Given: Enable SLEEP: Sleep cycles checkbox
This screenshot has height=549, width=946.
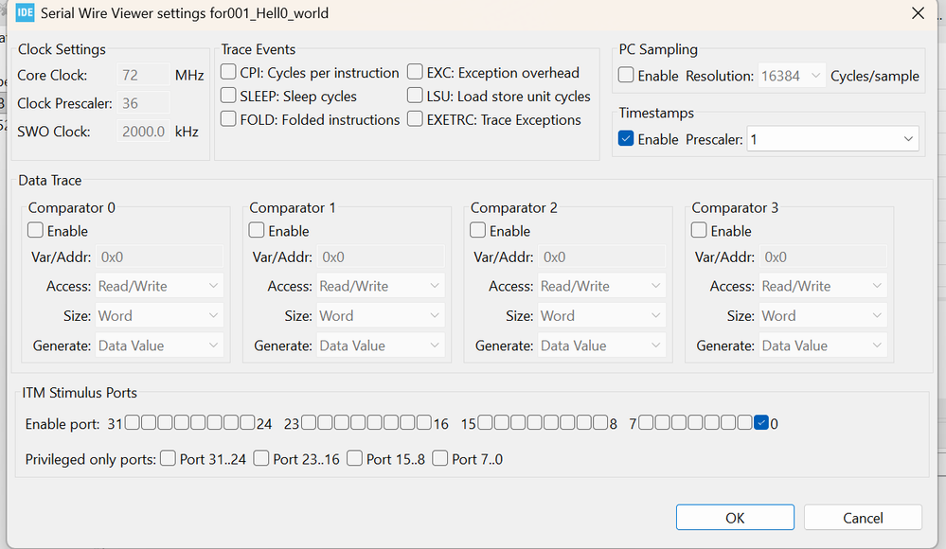Looking at the screenshot, I should coord(228,96).
